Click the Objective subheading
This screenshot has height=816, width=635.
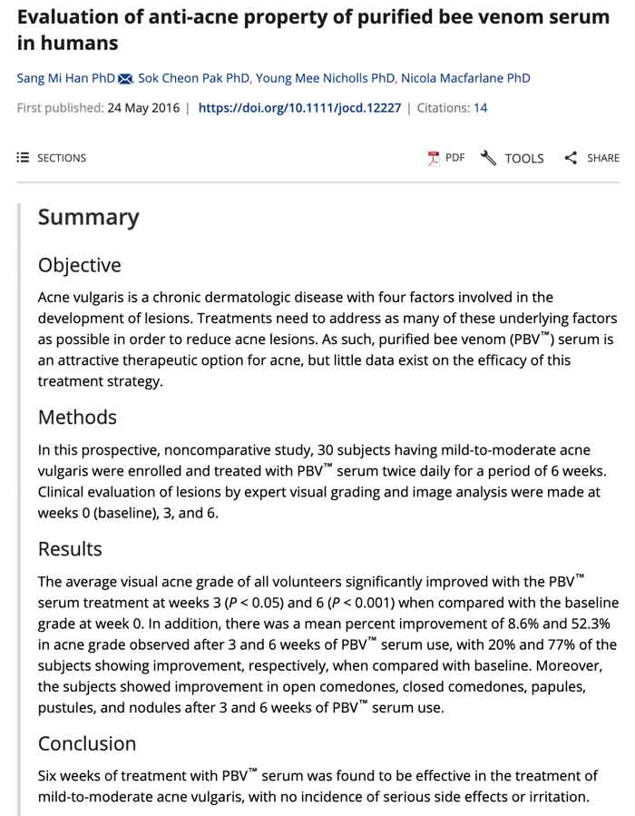[80, 265]
